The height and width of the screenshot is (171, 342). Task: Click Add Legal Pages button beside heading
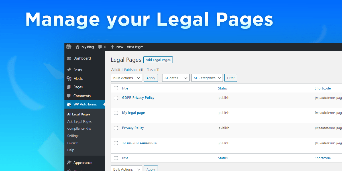coord(158,60)
